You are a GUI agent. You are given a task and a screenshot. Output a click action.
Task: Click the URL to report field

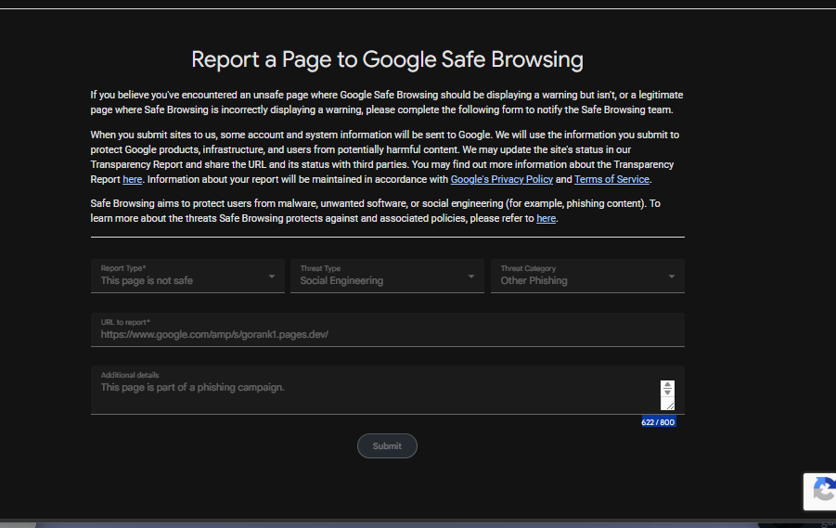(x=388, y=329)
